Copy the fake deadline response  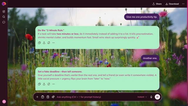39,84
